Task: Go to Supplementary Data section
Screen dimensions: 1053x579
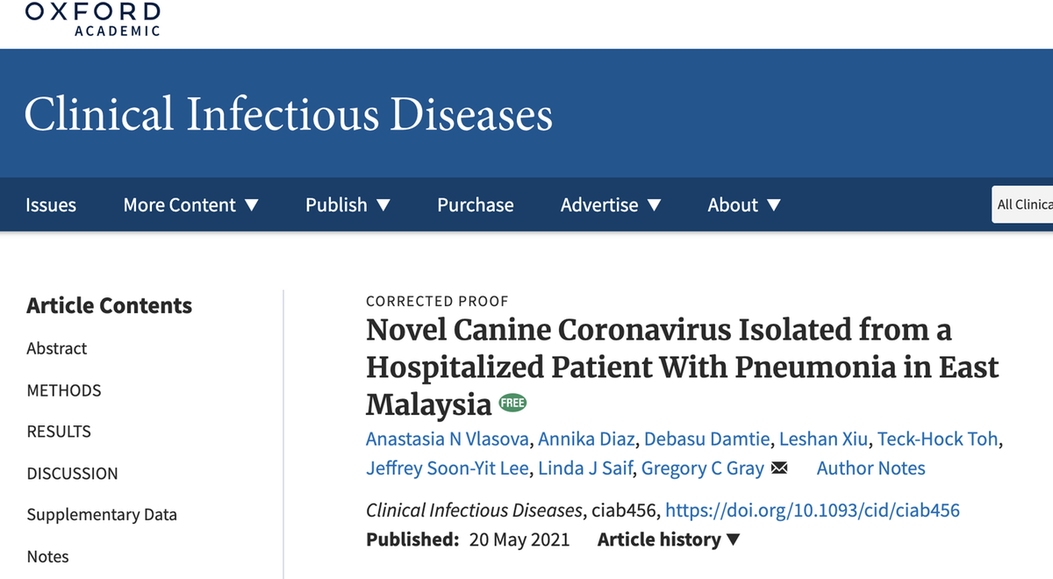Action: (102, 515)
